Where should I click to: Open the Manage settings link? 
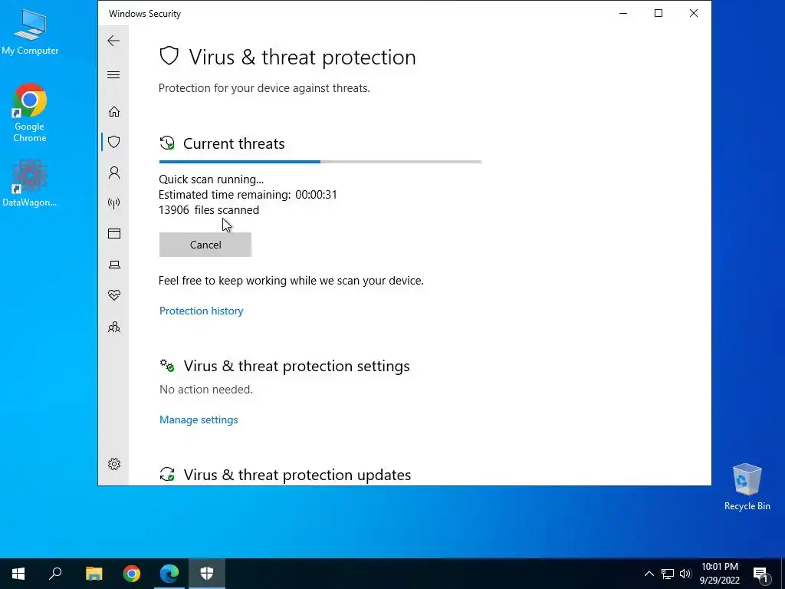coord(199,420)
